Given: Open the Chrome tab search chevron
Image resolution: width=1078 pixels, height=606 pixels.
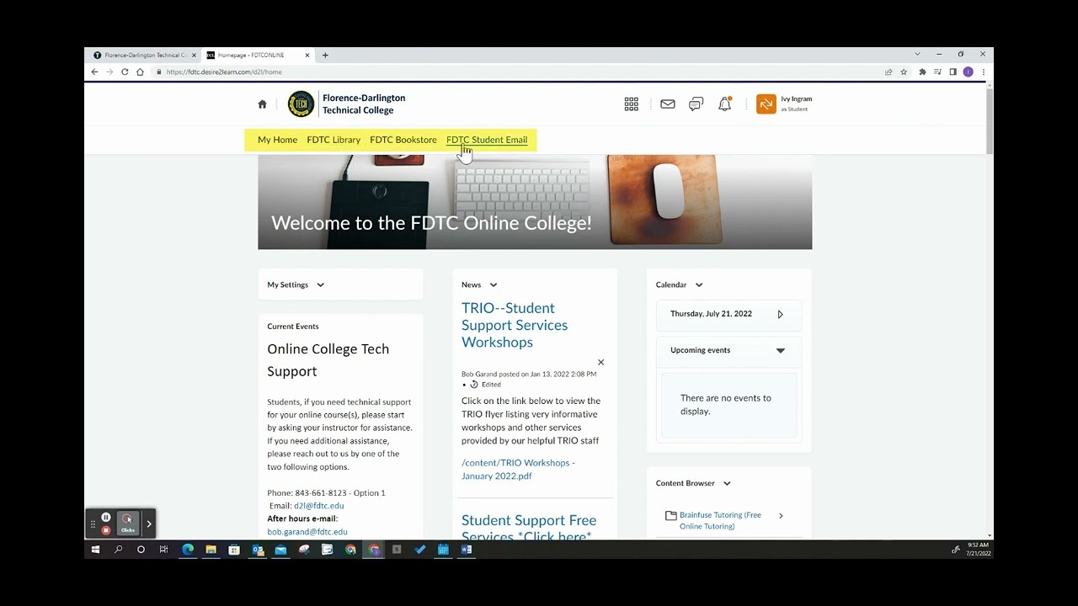Looking at the screenshot, I should pos(917,55).
